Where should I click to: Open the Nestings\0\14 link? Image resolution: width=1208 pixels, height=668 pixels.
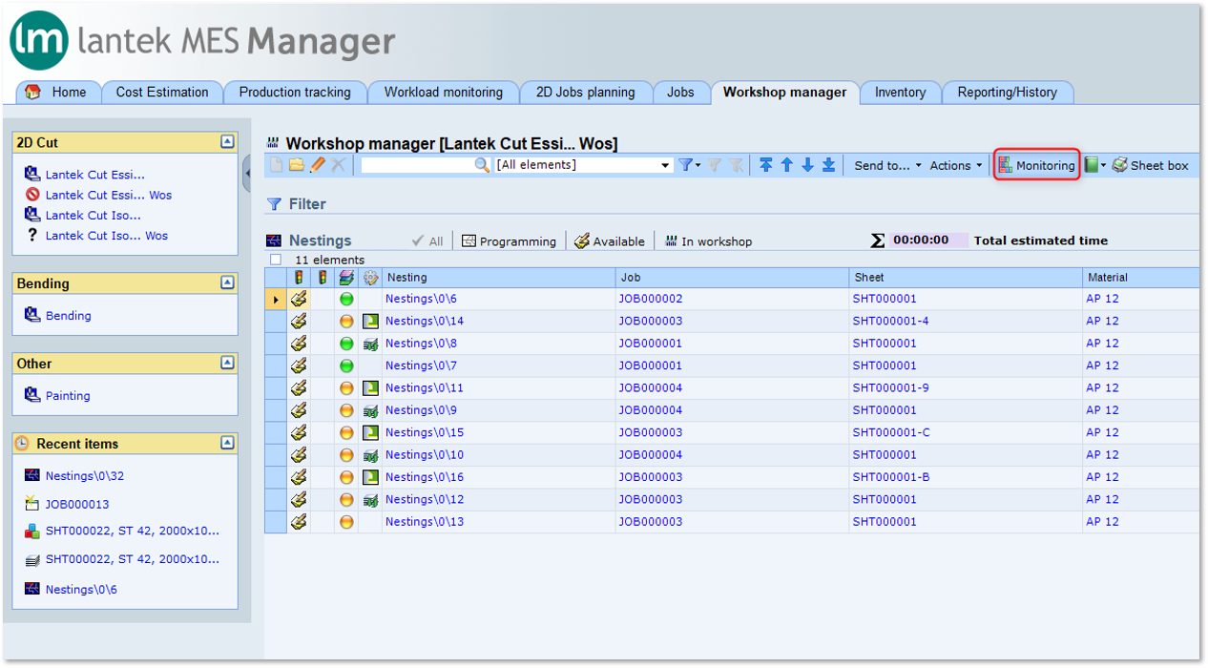pyautogui.click(x=425, y=322)
